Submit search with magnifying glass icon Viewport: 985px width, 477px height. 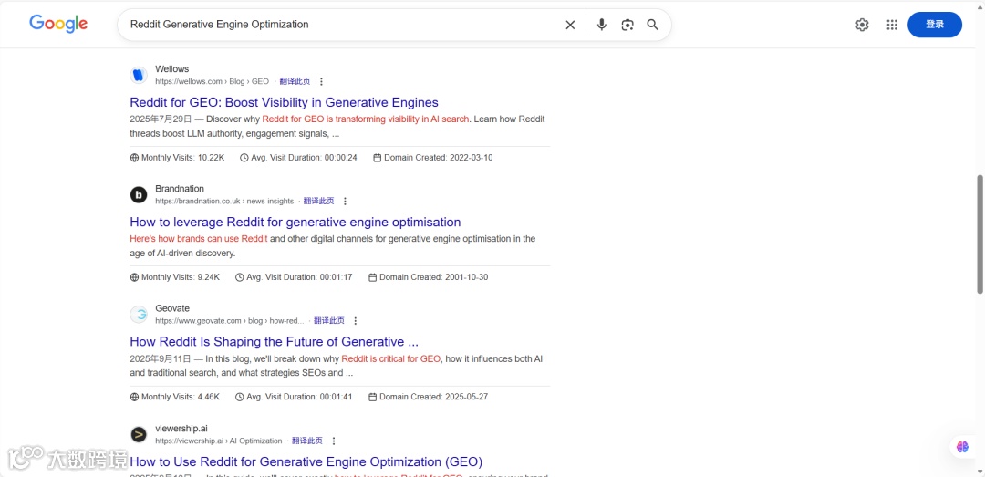(653, 25)
